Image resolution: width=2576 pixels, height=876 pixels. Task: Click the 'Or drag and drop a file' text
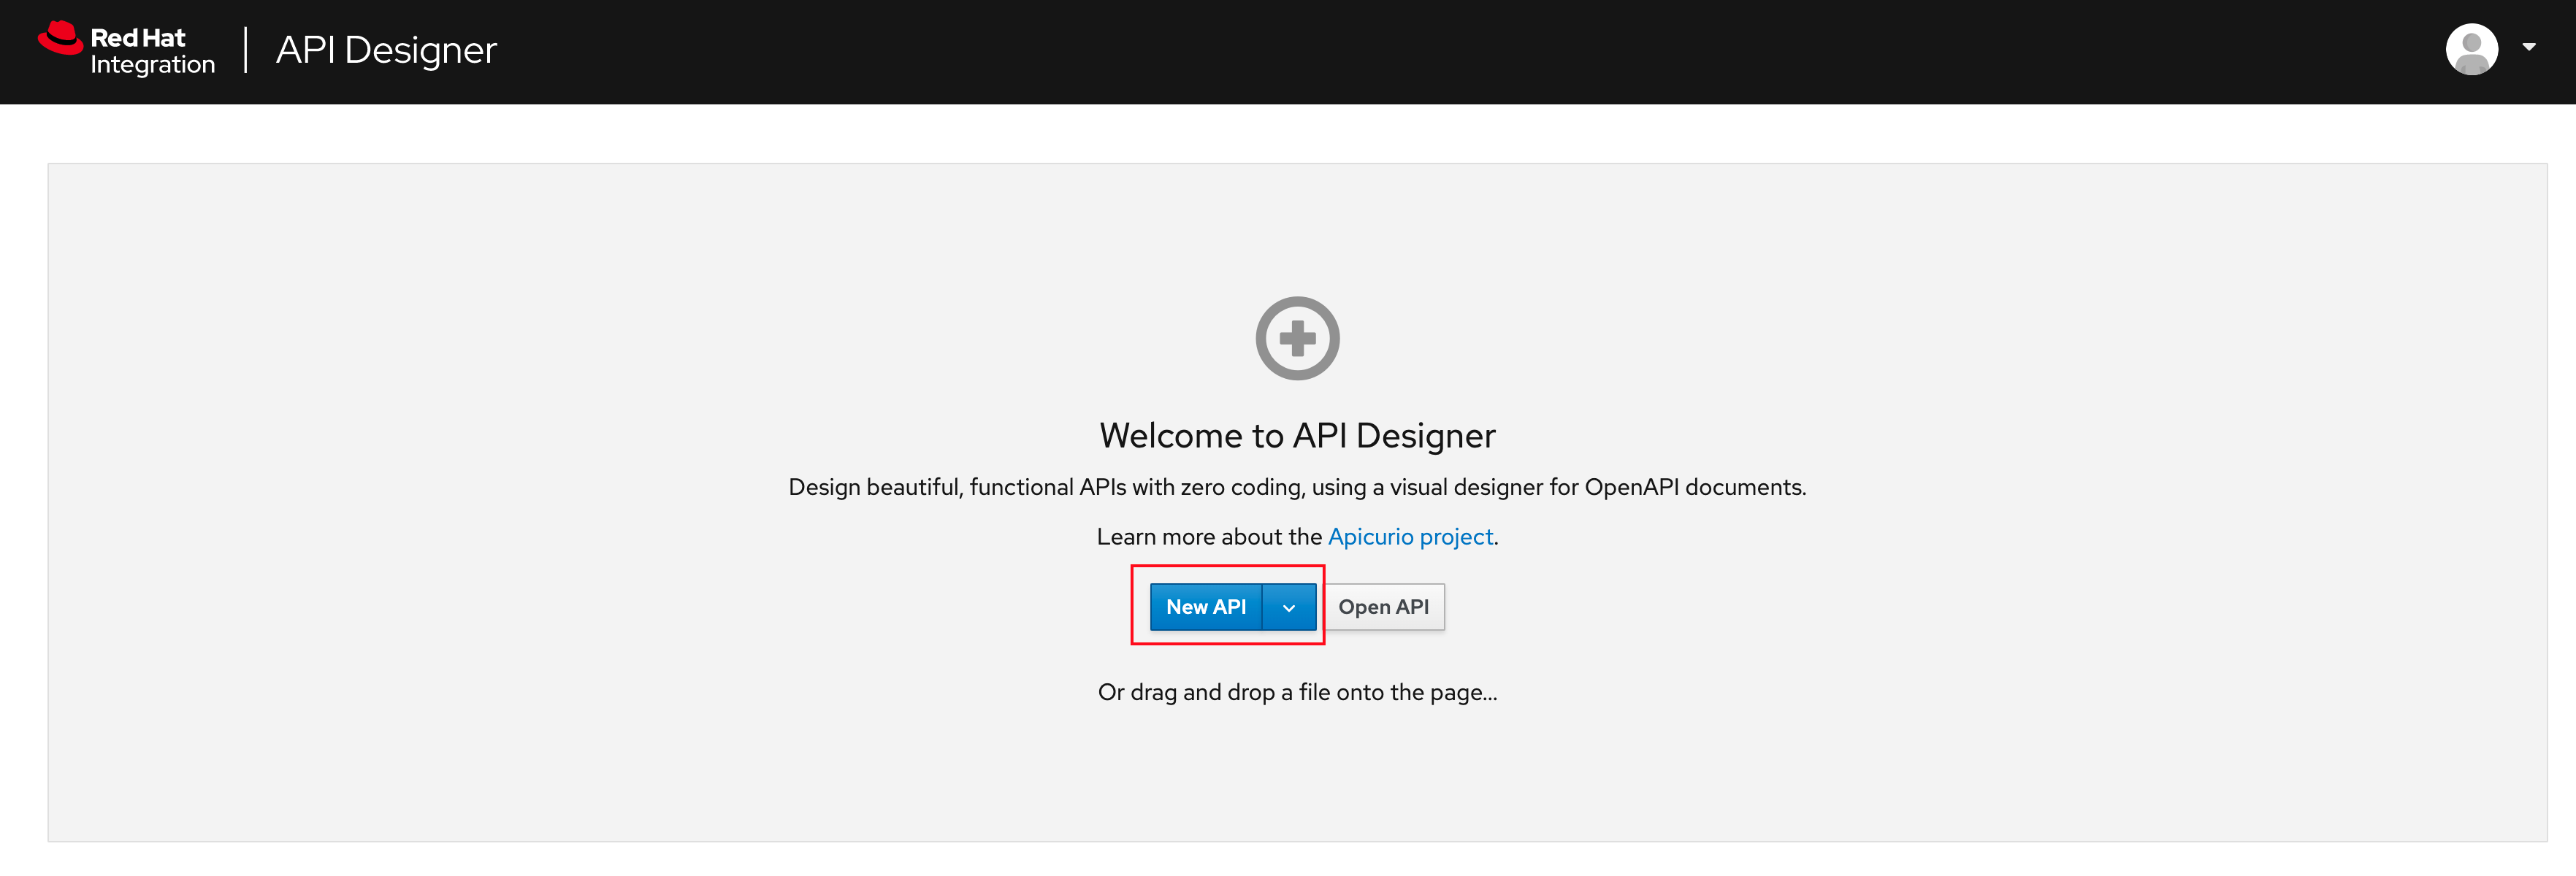tap(1297, 692)
